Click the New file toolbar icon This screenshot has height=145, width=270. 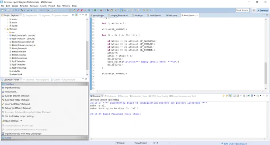click(2, 10)
